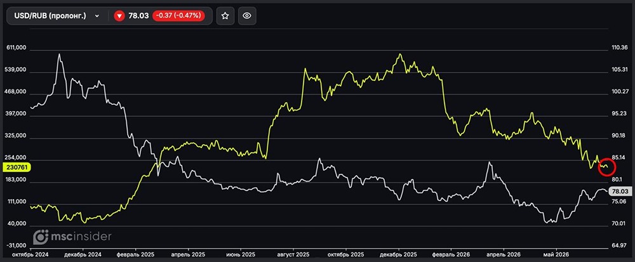
Task: Click the февраль 2025 date label
Action: (x=136, y=255)
